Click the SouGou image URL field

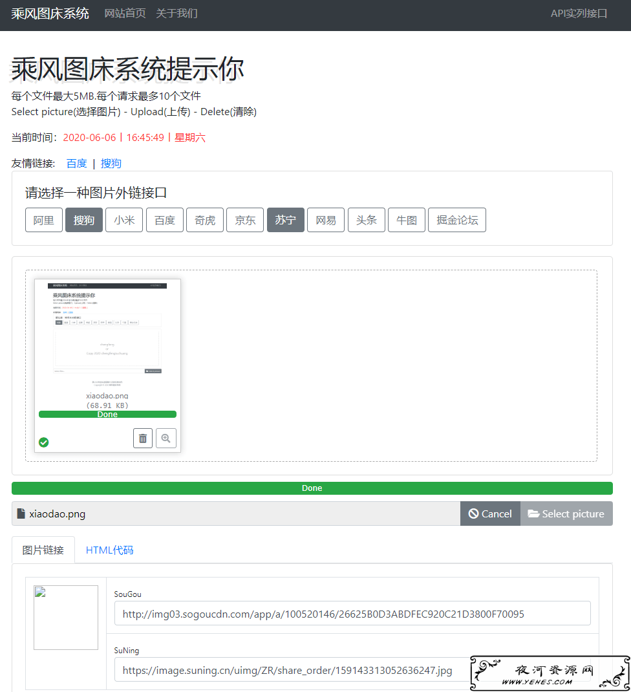coord(352,614)
